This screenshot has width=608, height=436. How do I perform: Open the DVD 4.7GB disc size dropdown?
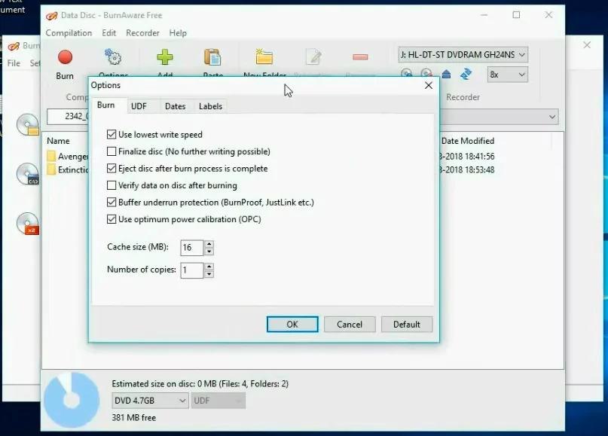[x=150, y=401]
